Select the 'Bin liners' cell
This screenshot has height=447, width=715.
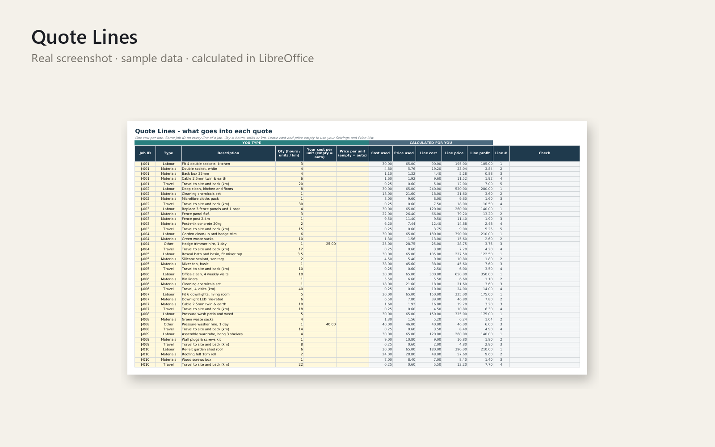point(228,279)
